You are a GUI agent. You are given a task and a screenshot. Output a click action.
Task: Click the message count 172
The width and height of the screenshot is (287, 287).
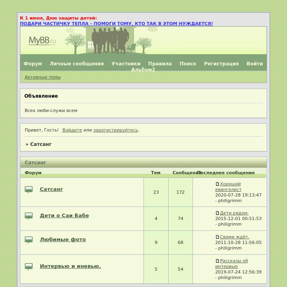pyautogui.click(x=181, y=192)
